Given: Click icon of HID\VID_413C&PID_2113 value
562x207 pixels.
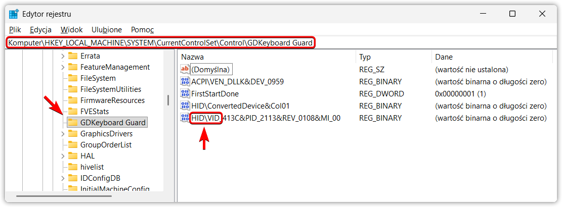Looking at the screenshot, I should (185, 118).
